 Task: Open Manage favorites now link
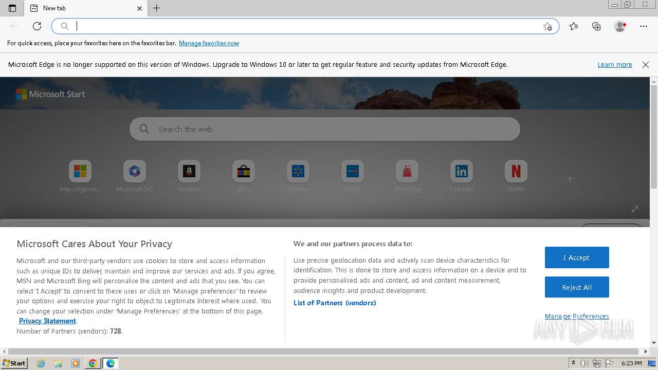coord(209,43)
